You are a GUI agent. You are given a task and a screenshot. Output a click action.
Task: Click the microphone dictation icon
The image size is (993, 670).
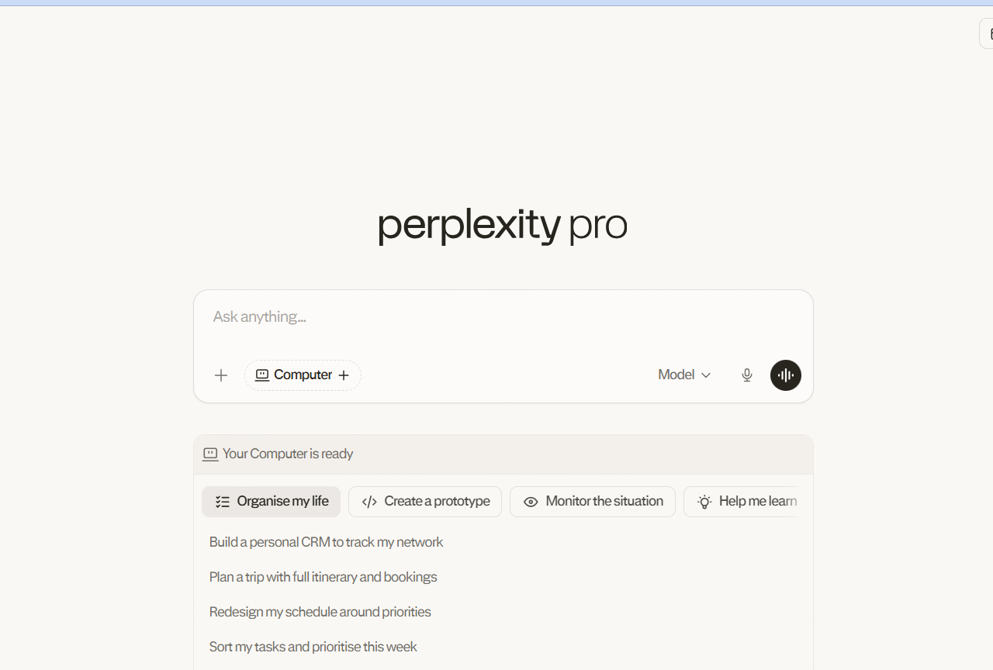[x=746, y=375]
